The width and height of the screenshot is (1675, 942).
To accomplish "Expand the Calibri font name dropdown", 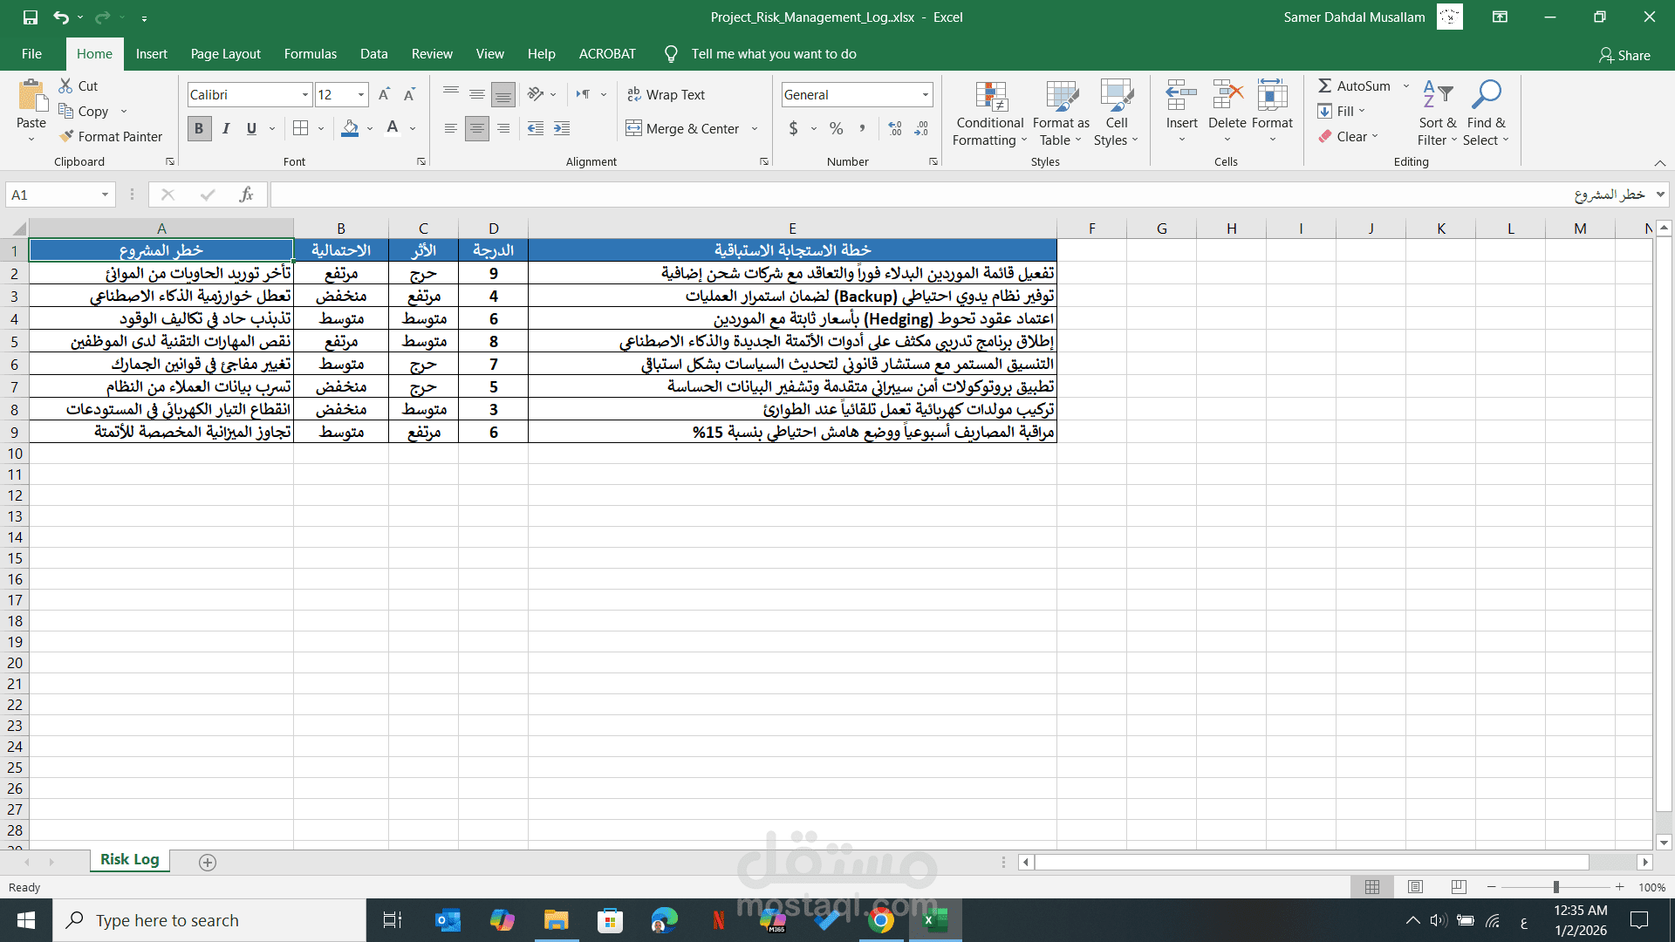I will tap(304, 95).
